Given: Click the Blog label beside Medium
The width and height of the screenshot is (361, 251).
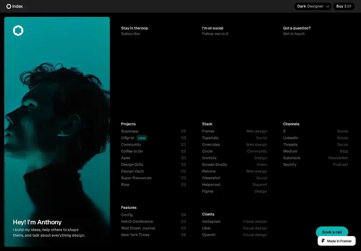Looking at the screenshot, I should click(x=344, y=151).
